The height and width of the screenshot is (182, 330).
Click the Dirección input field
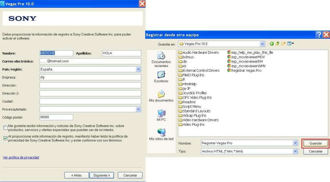pos(90,85)
